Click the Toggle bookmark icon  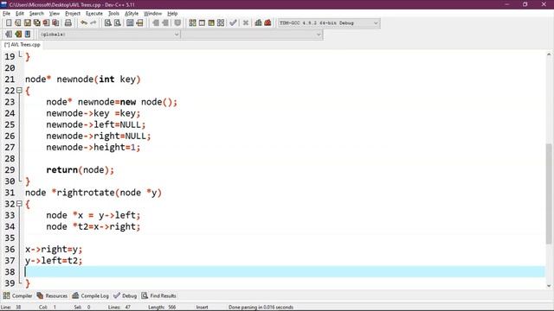18,35
